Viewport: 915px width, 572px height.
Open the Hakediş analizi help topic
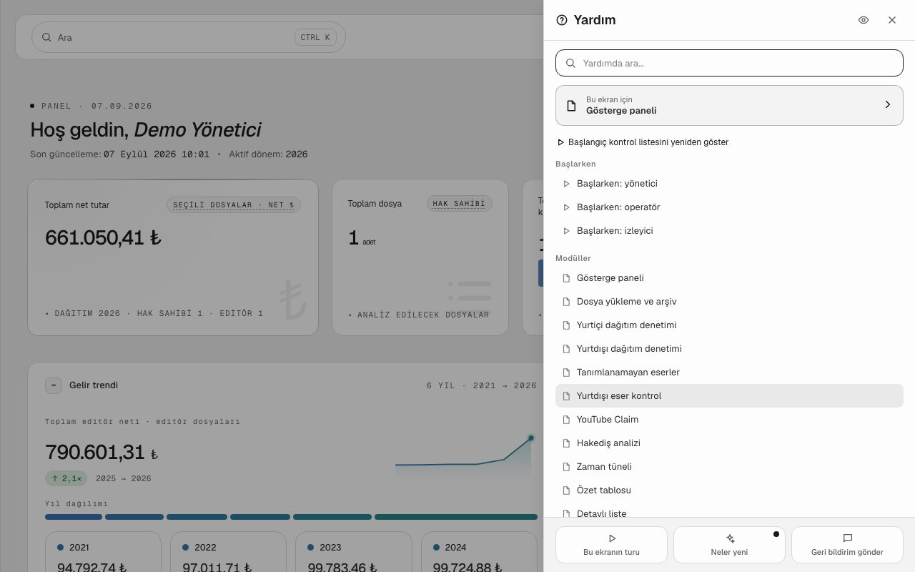pos(729,443)
